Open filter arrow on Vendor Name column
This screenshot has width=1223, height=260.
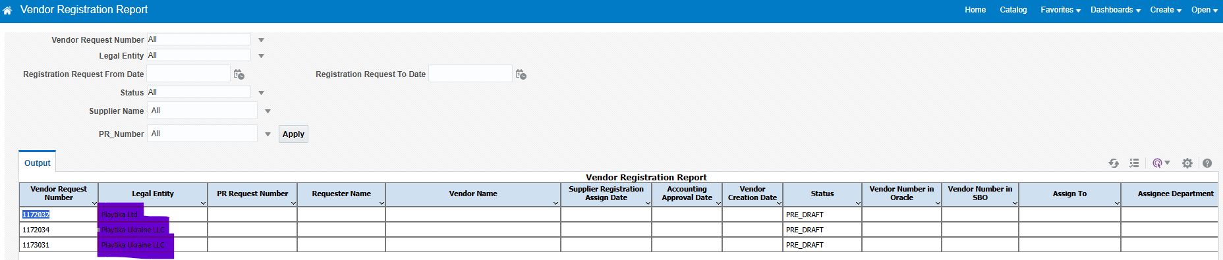556,203
